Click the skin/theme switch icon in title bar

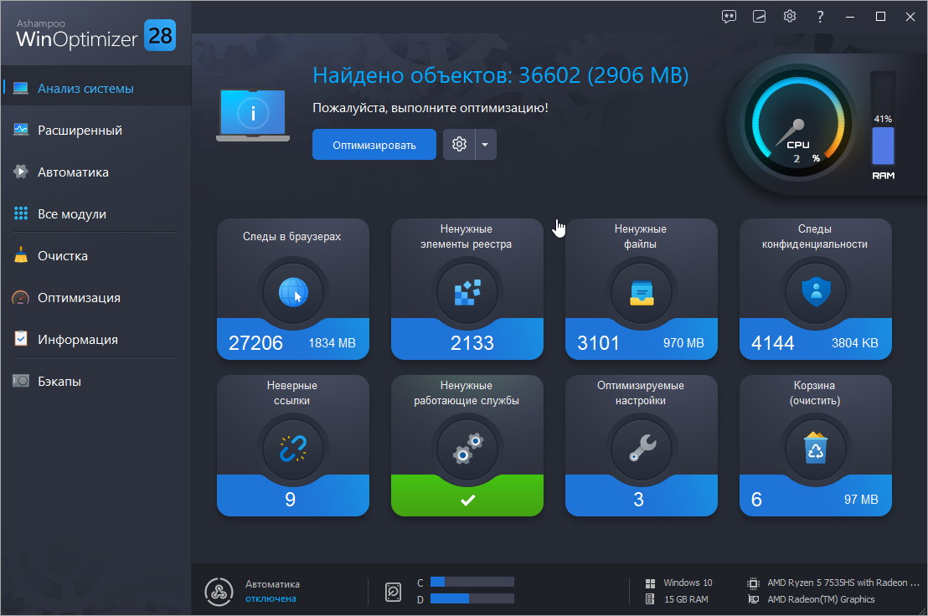pyautogui.click(x=760, y=17)
